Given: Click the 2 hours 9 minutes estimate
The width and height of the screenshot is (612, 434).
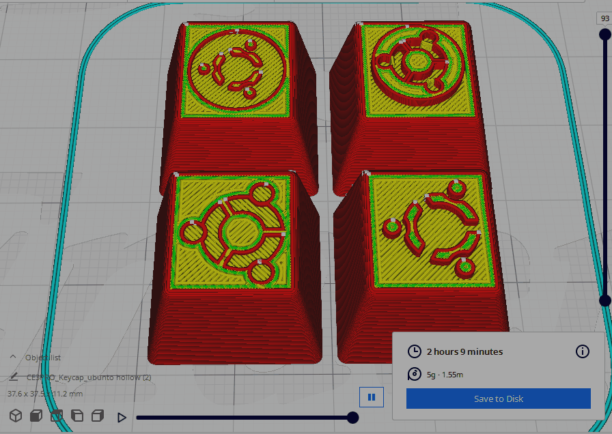Looking at the screenshot, I should [464, 351].
